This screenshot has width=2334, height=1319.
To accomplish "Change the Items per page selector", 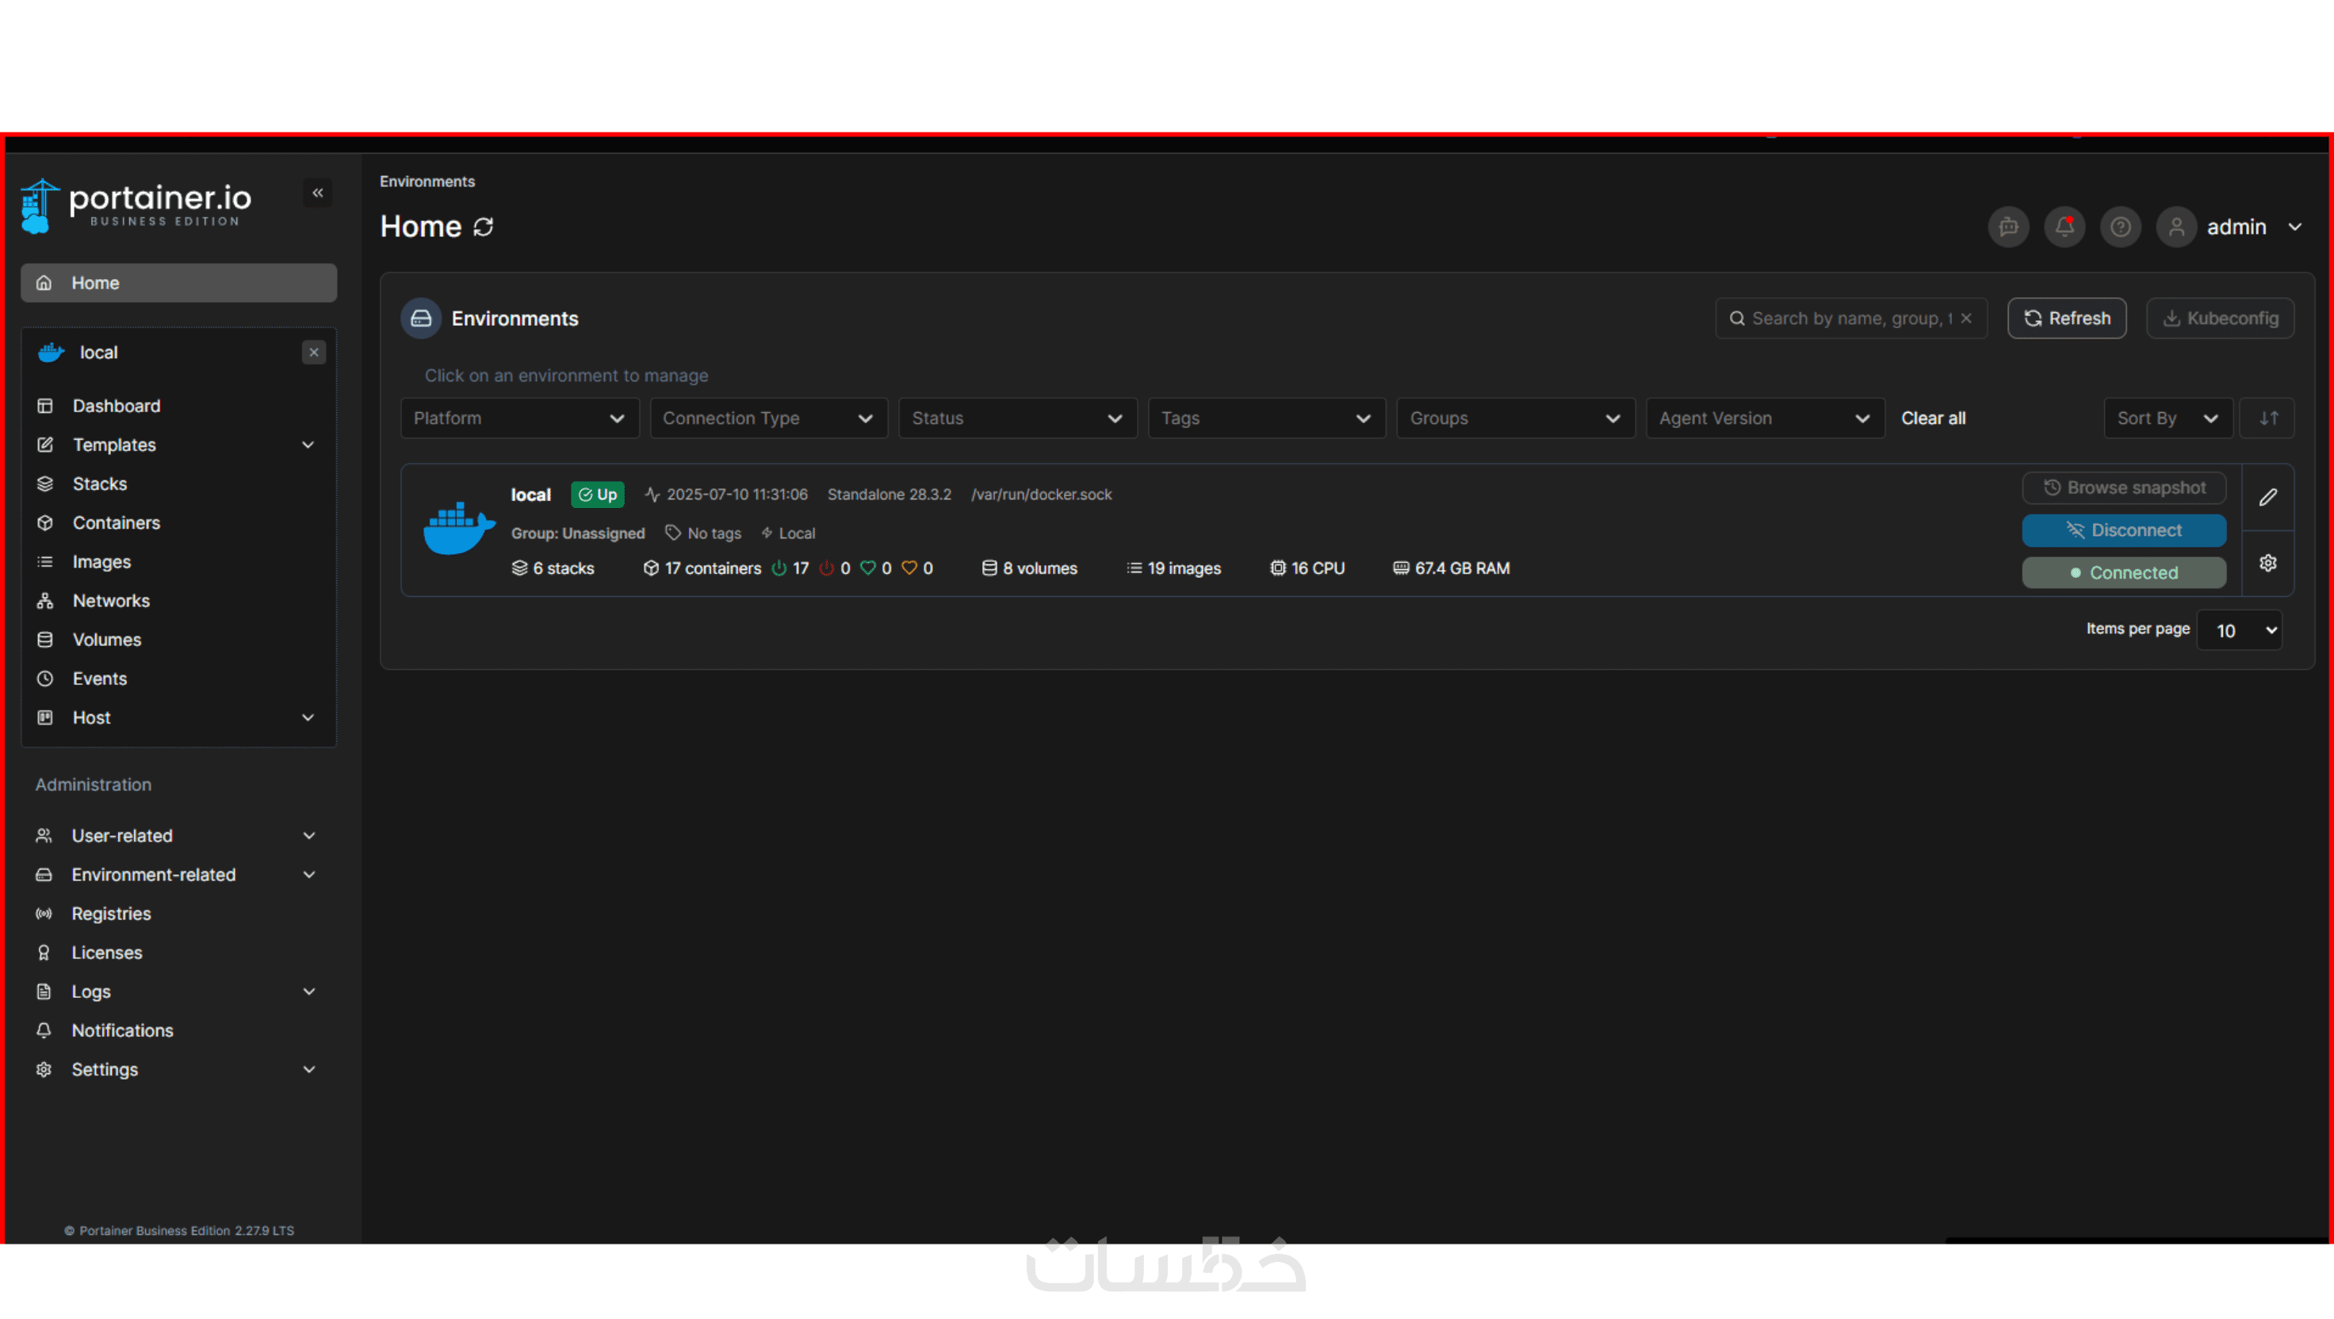I will (x=2238, y=630).
